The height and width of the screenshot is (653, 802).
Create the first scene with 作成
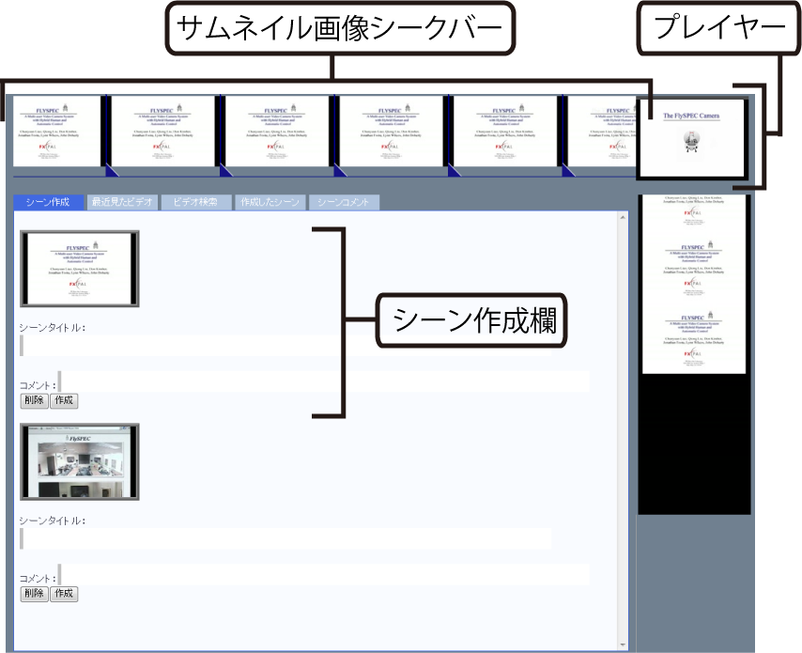[x=64, y=400]
